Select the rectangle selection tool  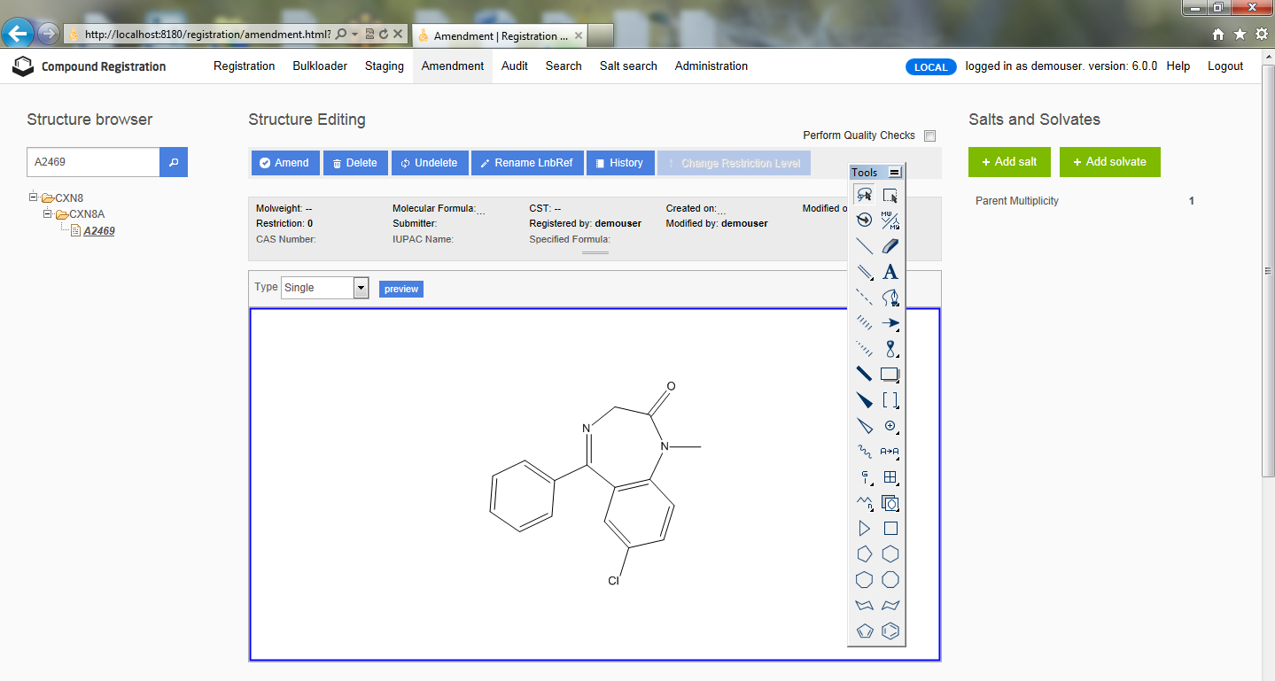click(890, 195)
